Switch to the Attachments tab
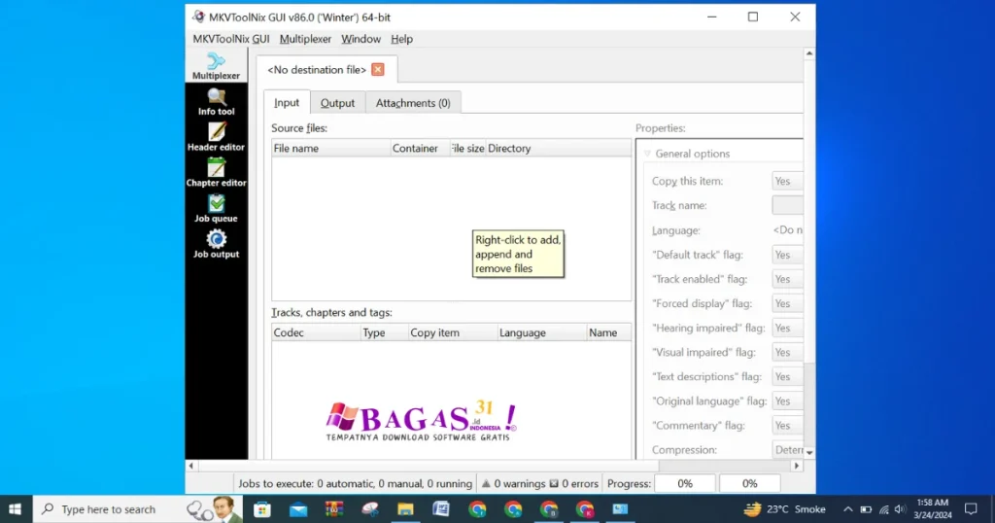 413,103
